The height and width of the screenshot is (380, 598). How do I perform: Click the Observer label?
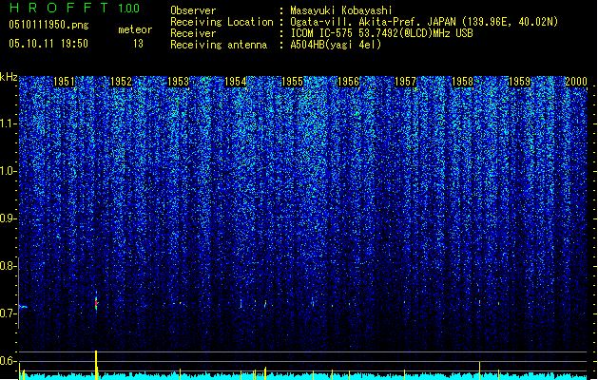pos(193,10)
